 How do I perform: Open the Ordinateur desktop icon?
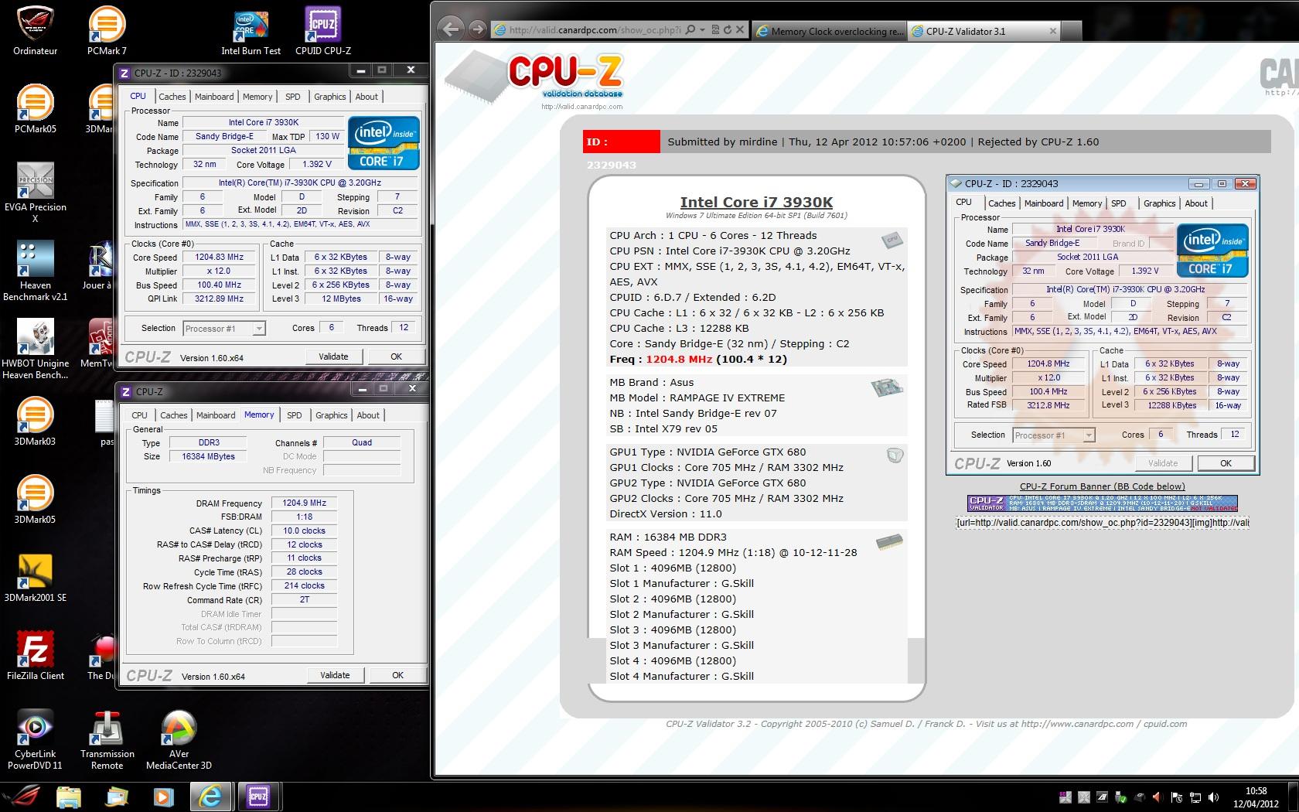coord(35,31)
